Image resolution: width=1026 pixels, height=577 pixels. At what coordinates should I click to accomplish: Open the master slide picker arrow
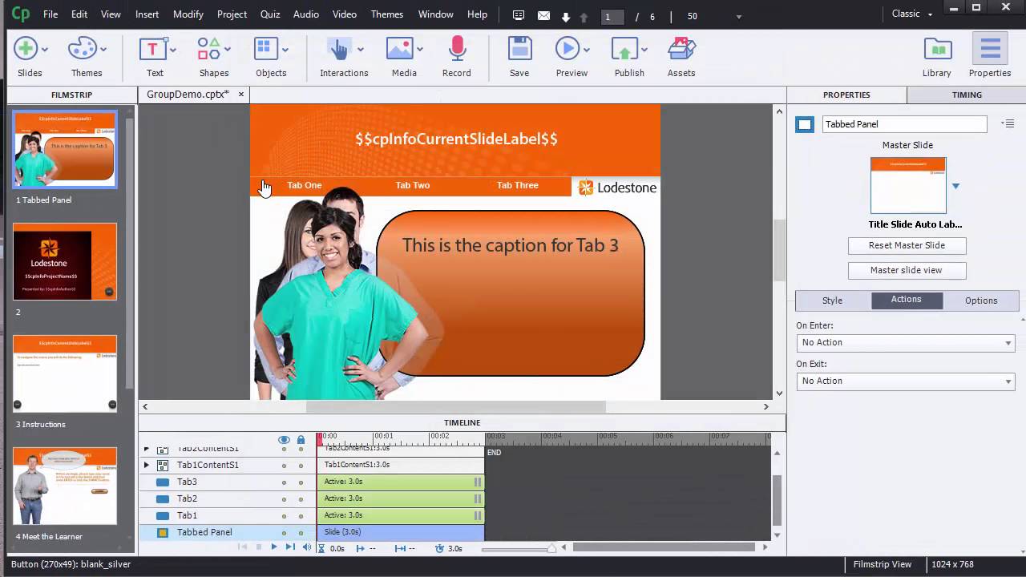955,186
